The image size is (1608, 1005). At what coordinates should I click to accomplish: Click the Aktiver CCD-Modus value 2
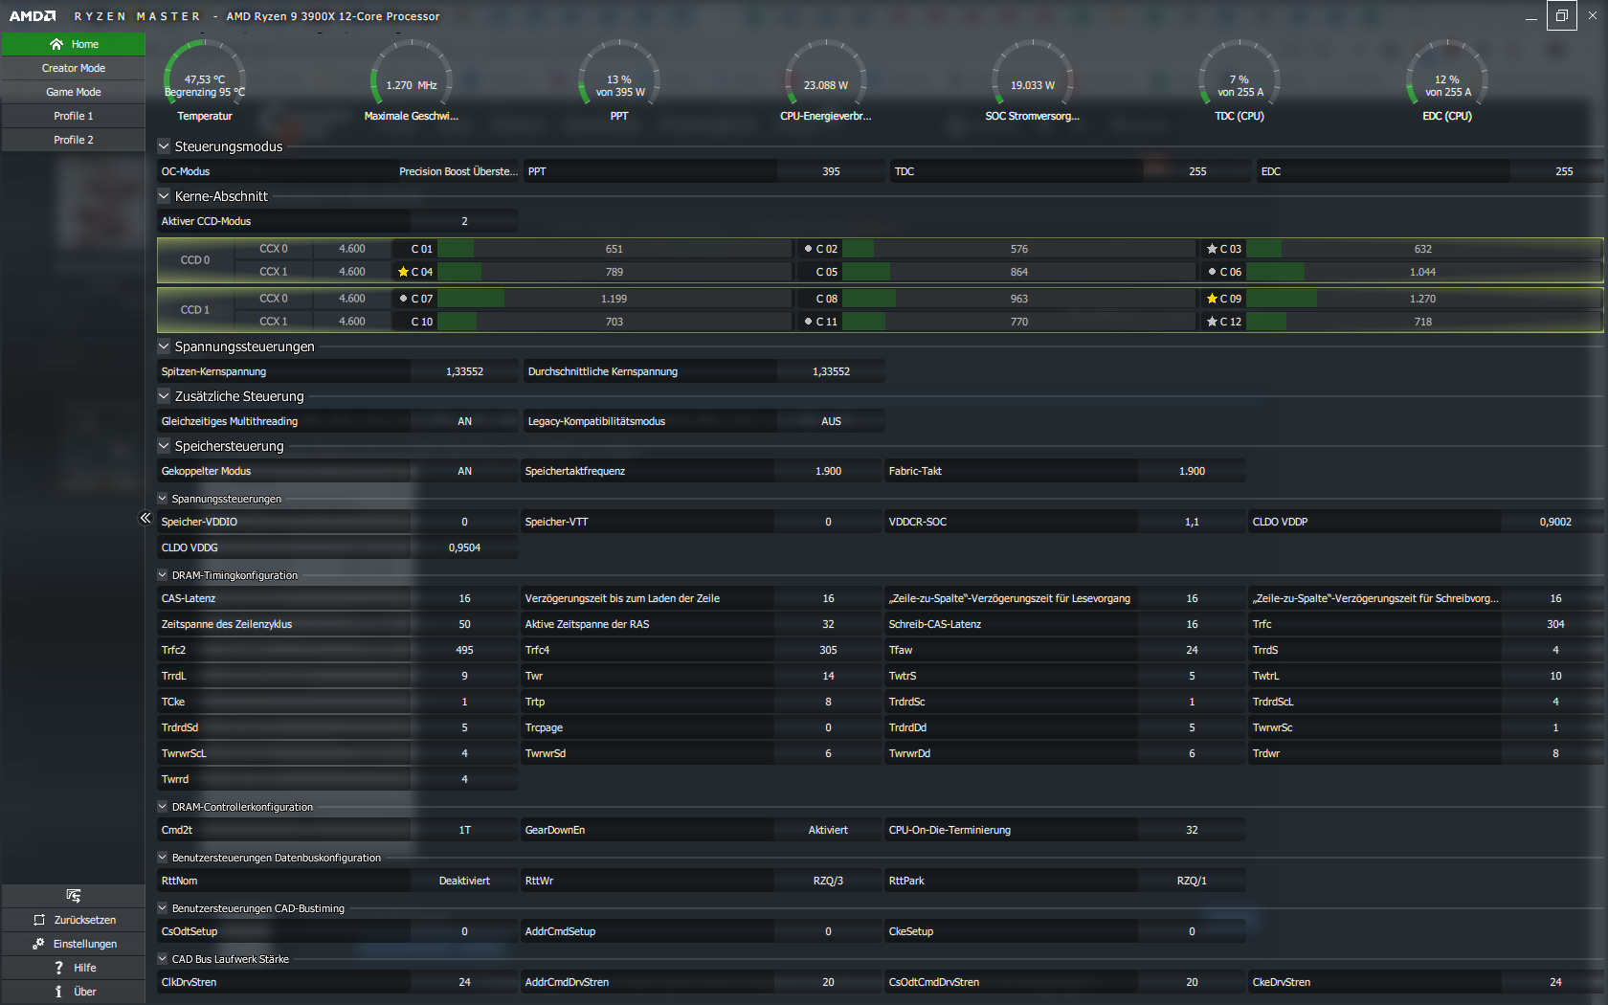(x=465, y=221)
